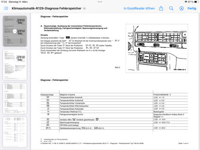Tap the table row Temperaturfühler Innenluft
This screenshot has height=150, width=200.
point(114,98)
